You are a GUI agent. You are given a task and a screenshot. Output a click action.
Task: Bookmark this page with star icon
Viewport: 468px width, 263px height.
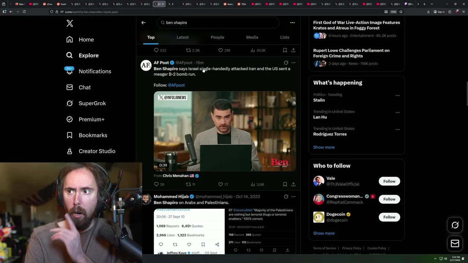pos(401,12)
